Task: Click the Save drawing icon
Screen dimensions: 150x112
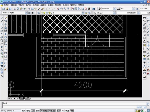Action: pyautogui.click(x=10, y=9)
